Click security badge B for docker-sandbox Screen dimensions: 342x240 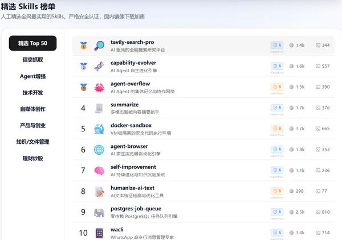point(277,129)
